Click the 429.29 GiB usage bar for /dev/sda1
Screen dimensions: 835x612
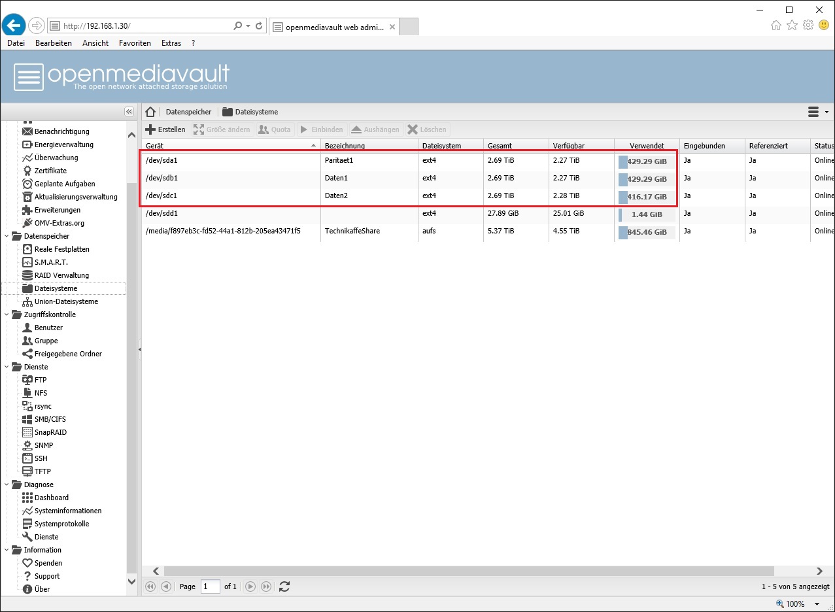pyautogui.click(x=647, y=161)
